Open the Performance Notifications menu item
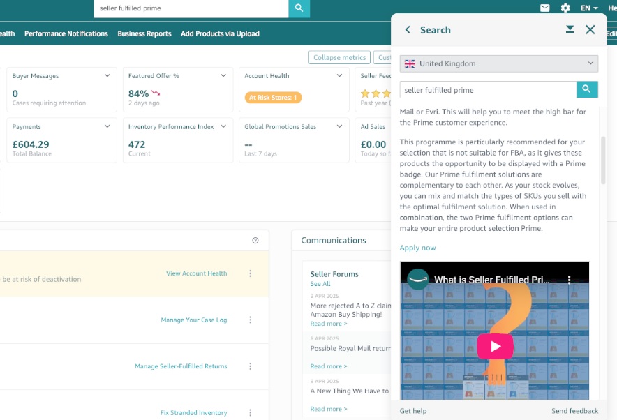617x420 pixels. (x=66, y=33)
